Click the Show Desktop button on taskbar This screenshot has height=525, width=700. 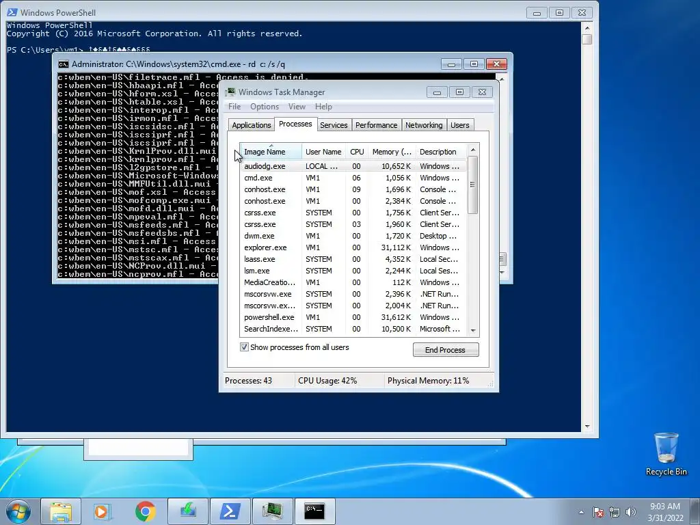695,511
